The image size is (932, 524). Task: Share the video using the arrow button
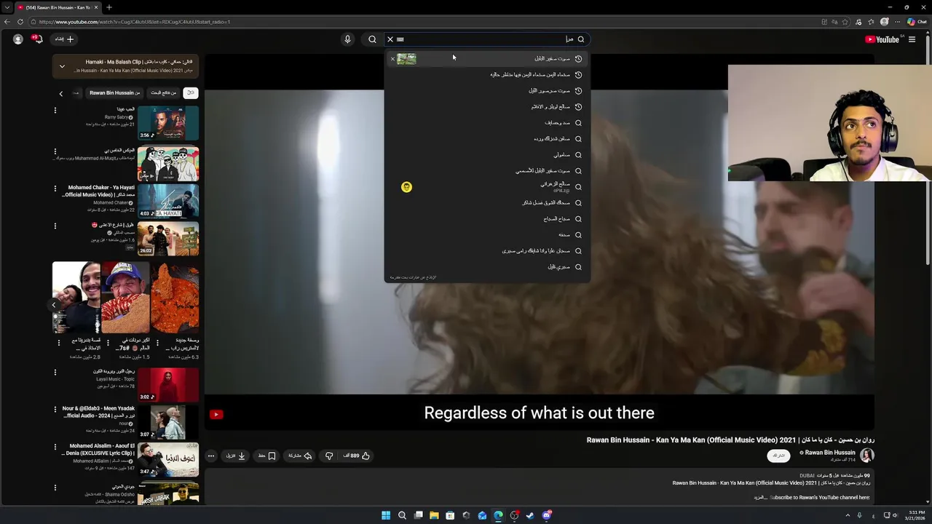tap(300, 456)
